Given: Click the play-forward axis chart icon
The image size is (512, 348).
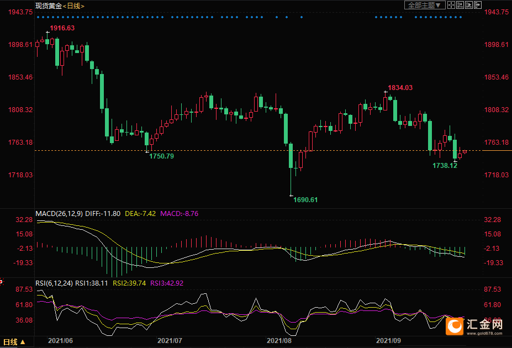Looking at the screenshot, I should (469, 5).
